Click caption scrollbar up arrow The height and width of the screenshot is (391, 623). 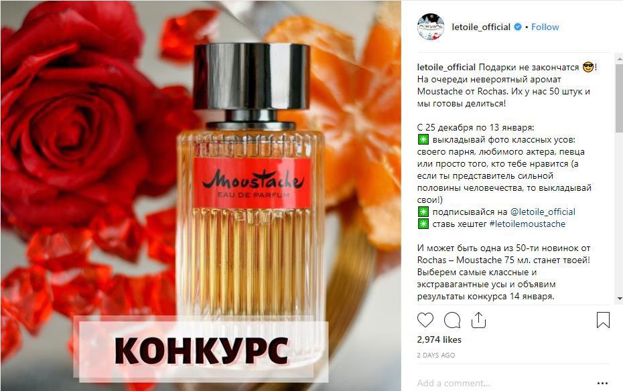click(x=620, y=59)
